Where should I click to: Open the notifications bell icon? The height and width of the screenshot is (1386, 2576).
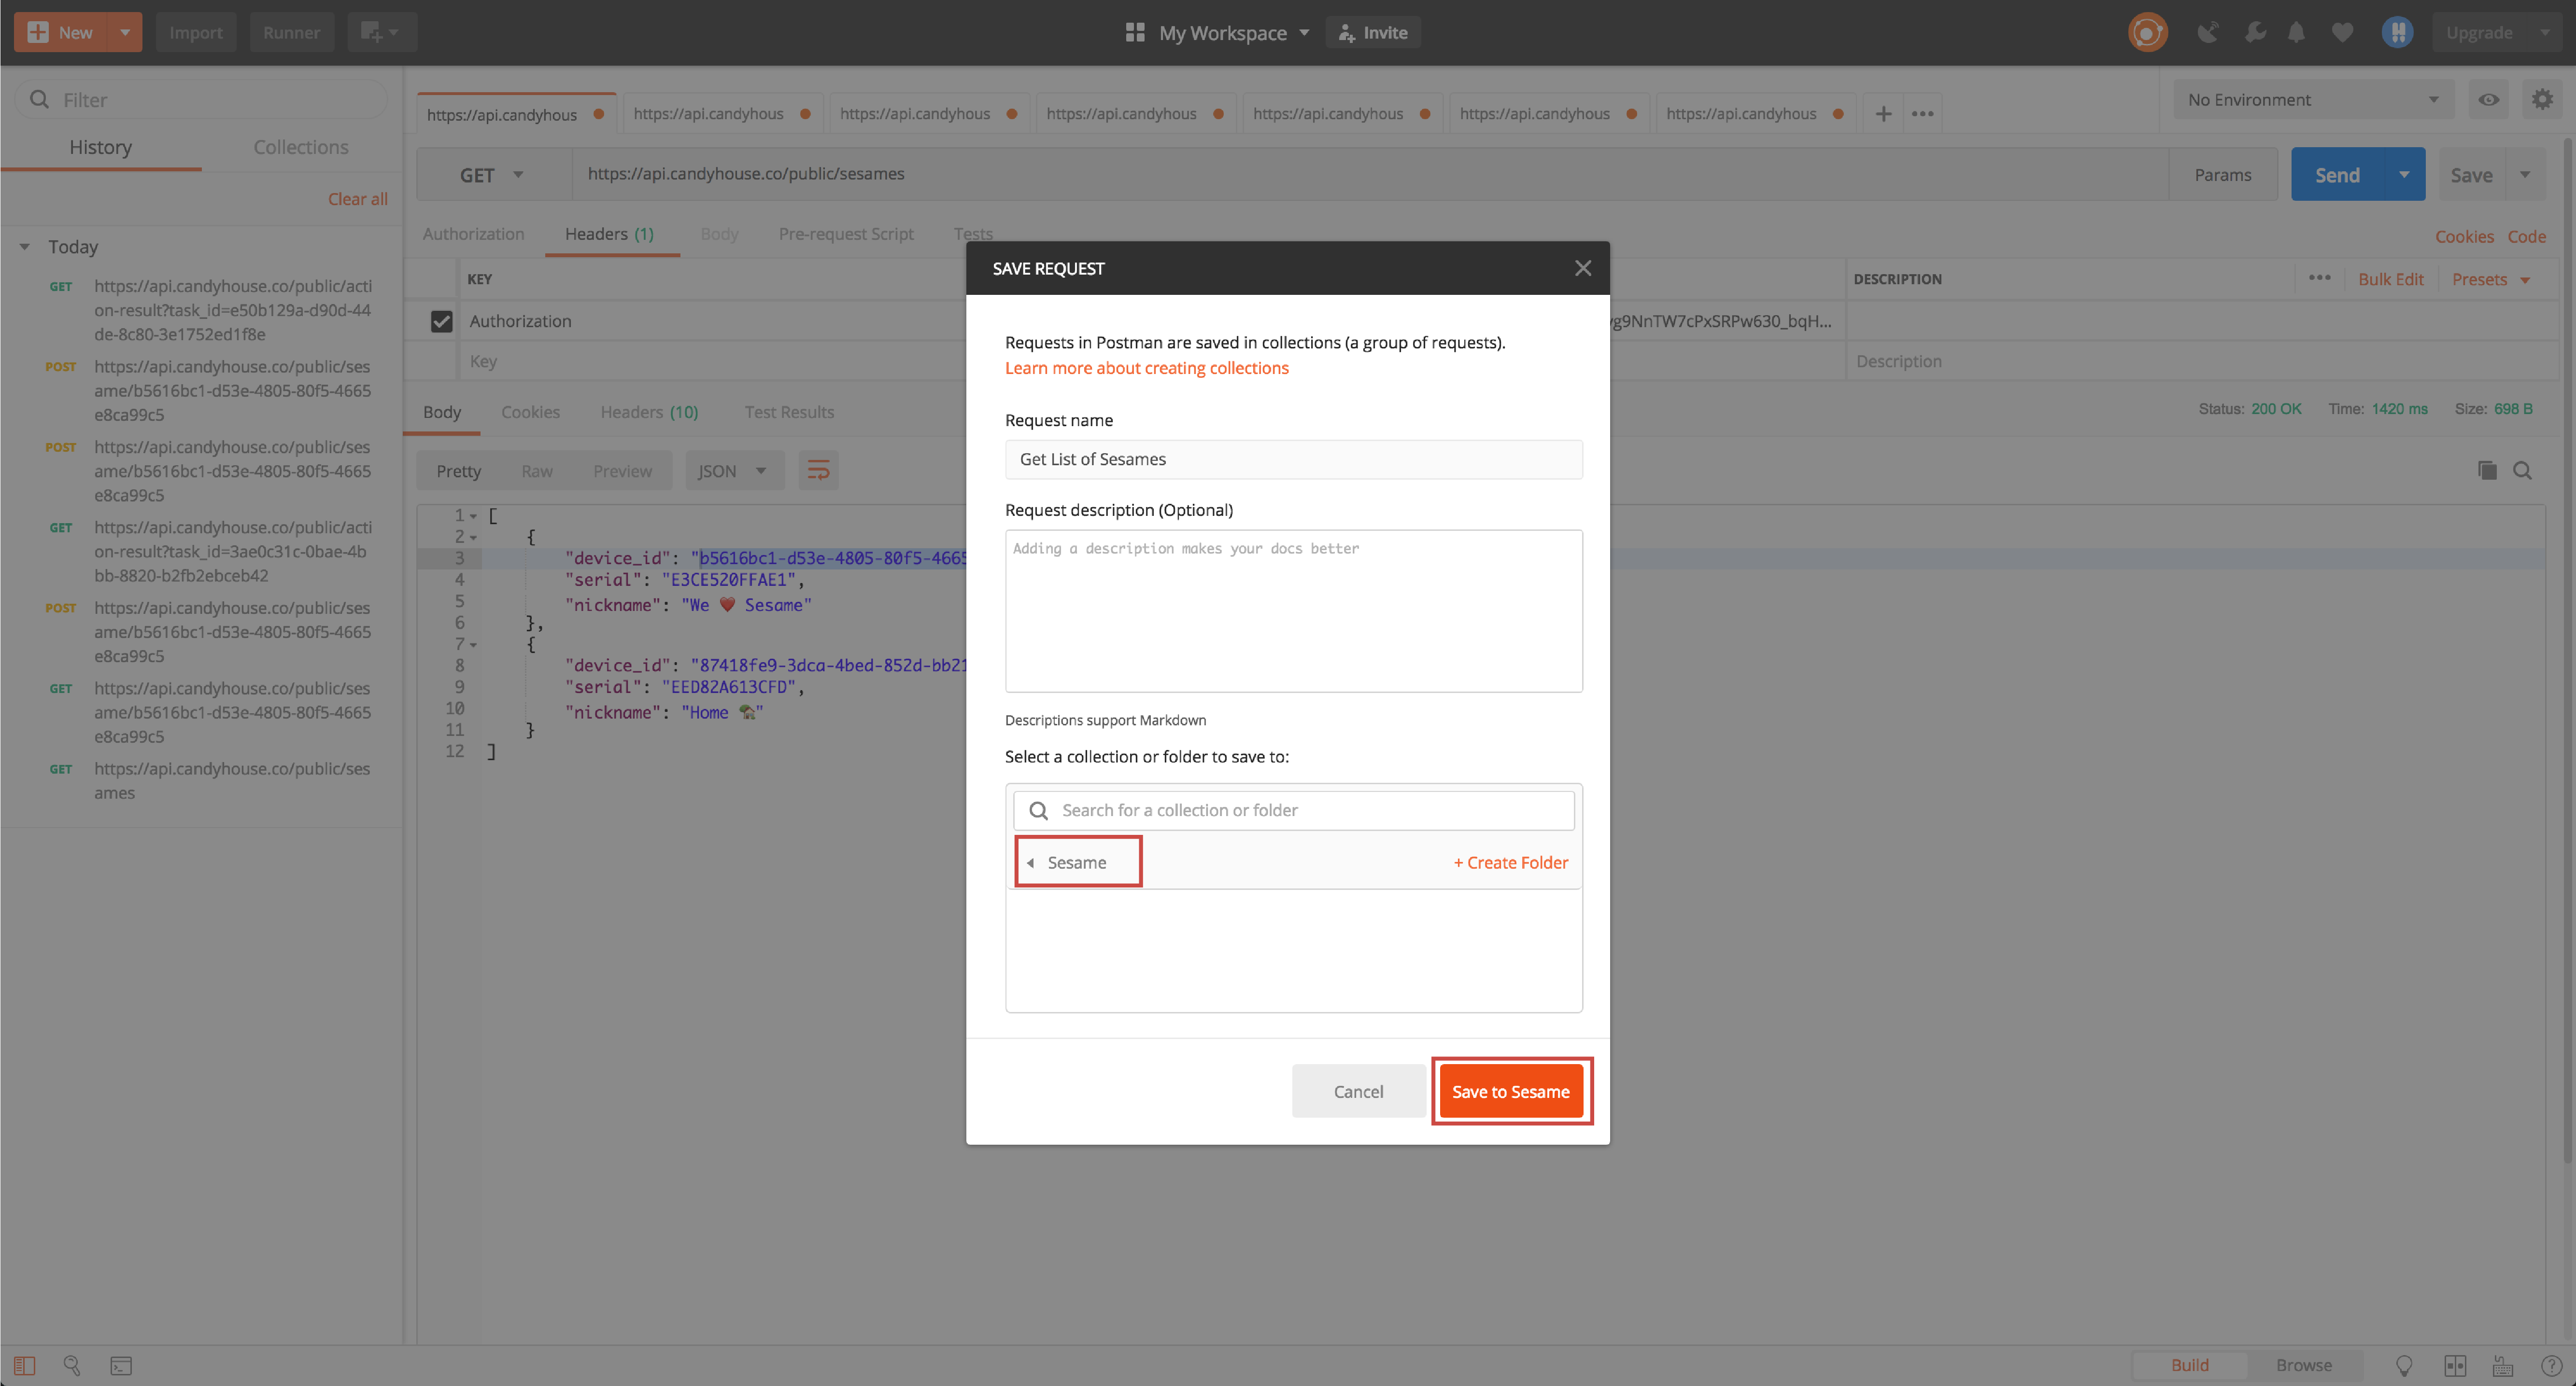(x=2297, y=32)
